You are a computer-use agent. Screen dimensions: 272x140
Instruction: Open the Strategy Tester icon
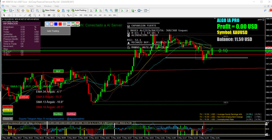37,10
